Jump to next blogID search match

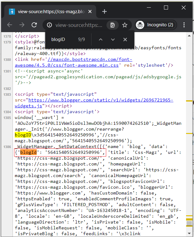(113, 39)
